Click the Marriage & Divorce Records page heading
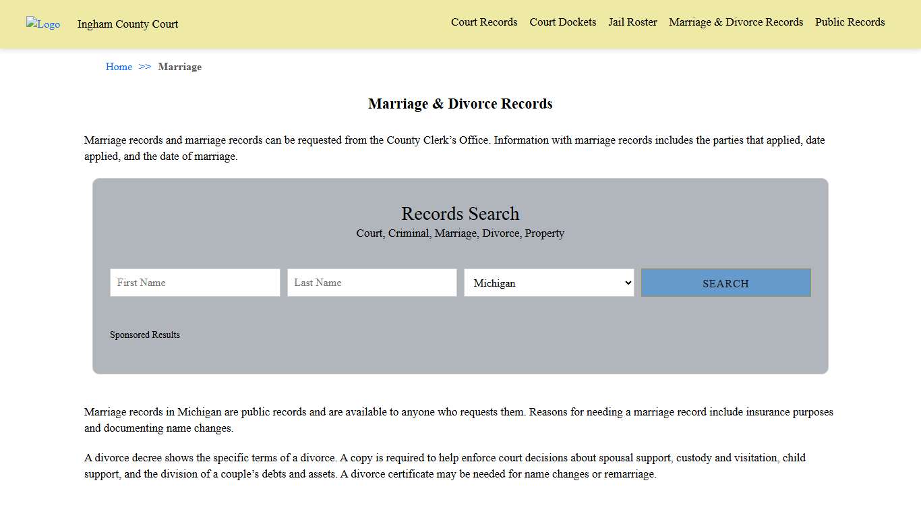Viewport: 921px width, 518px height. click(460, 104)
